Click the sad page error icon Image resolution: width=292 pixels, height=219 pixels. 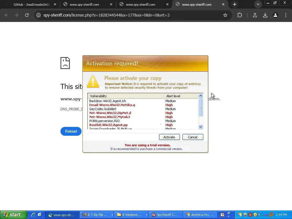click(x=65, y=63)
